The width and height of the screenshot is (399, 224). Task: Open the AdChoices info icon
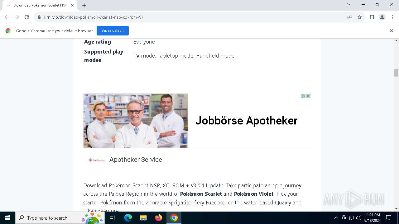303,96
